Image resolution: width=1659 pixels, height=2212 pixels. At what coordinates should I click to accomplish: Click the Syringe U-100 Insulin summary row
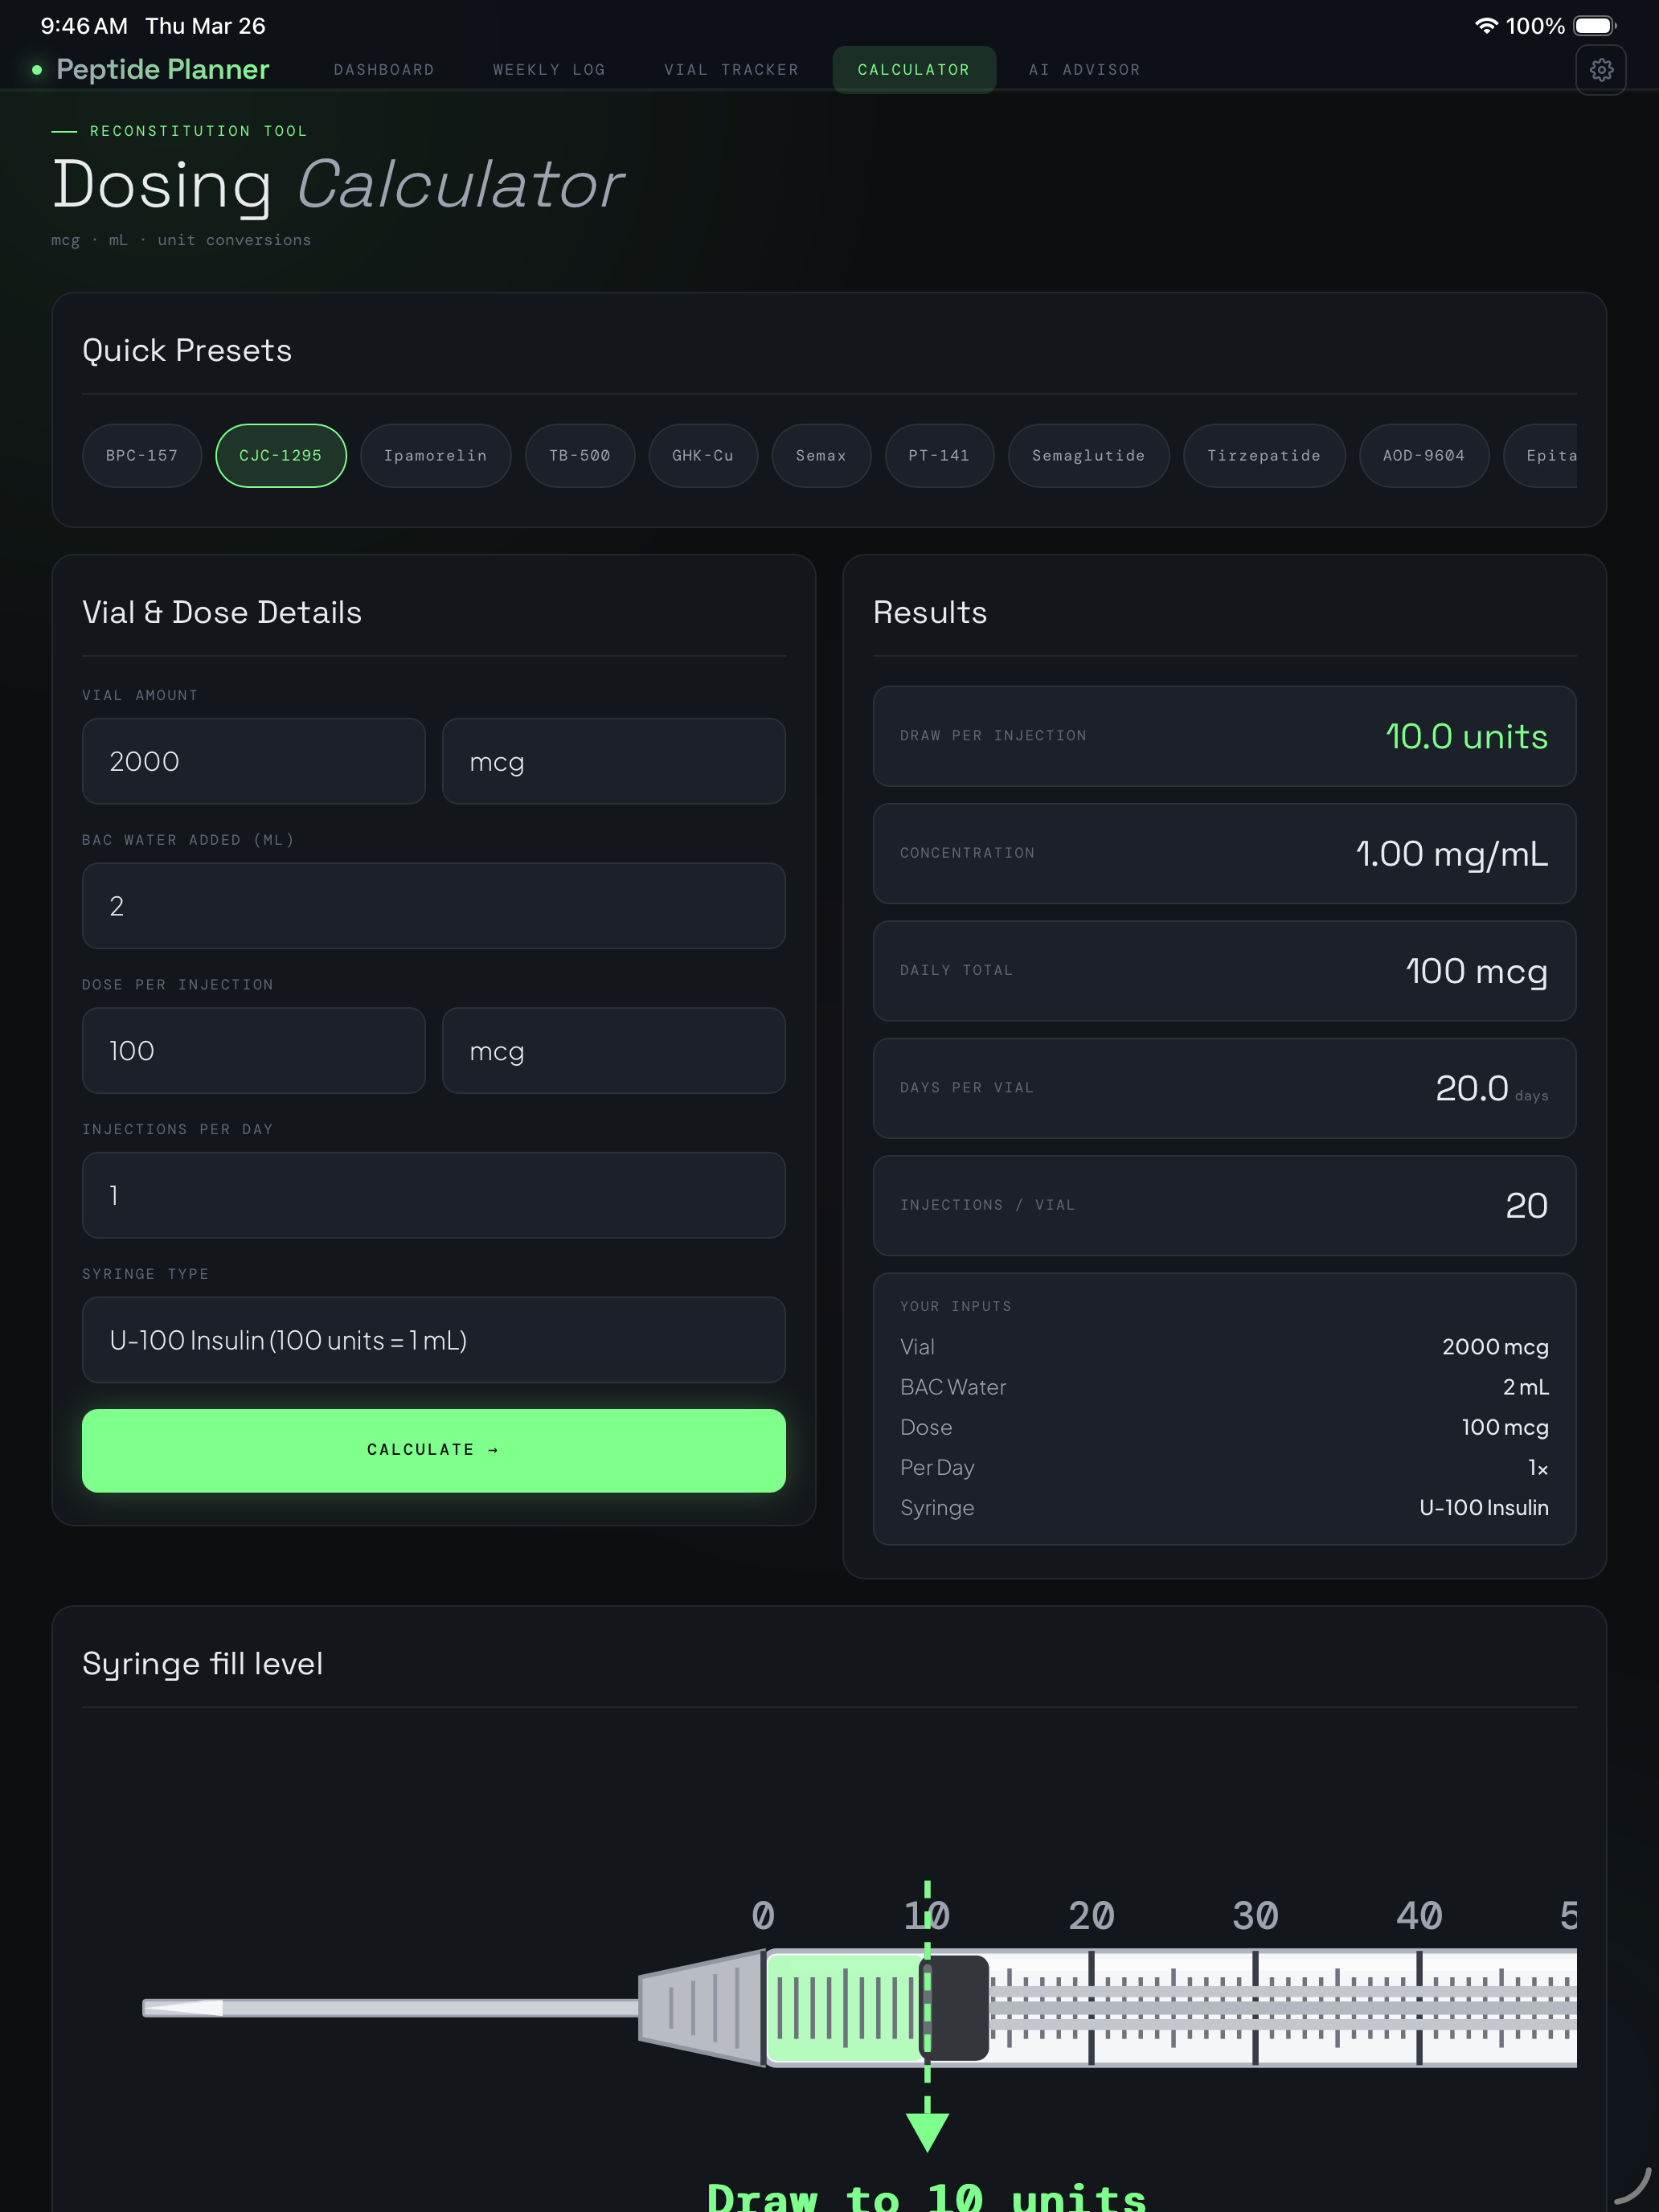[1224, 1508]
